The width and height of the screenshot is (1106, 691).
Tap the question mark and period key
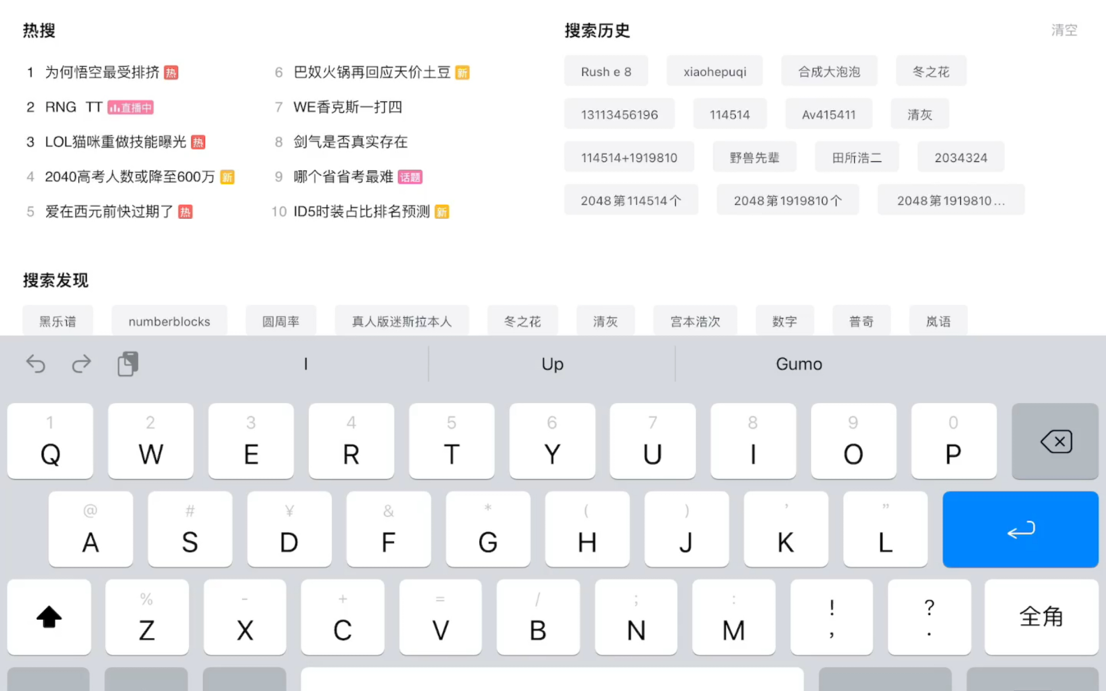click(x=929, y=617)
